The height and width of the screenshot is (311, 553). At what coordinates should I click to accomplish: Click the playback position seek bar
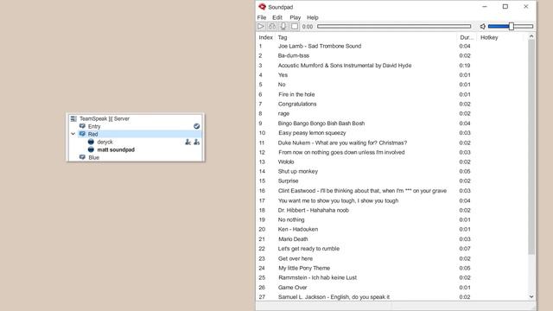click(x=394, y=27)
